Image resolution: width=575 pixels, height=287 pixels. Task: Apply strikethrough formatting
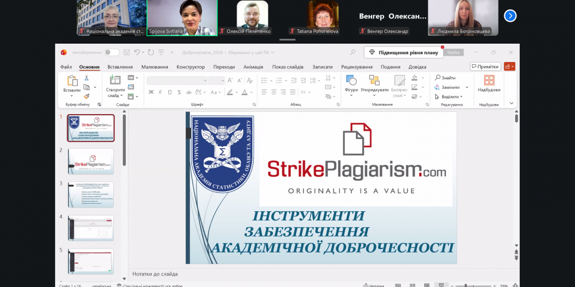point(189,92)
